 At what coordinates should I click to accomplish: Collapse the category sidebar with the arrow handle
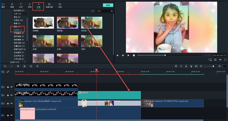[x=29, y=36]
